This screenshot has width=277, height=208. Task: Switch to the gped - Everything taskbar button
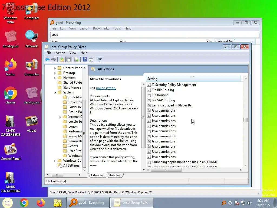(x=88, y=203)
